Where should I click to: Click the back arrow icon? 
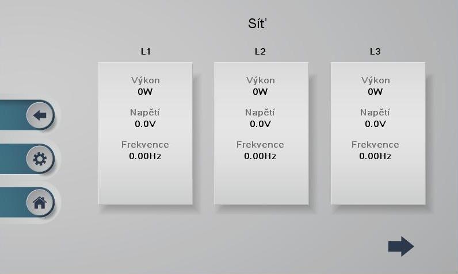pyautogui.click(x=40, y=115)
